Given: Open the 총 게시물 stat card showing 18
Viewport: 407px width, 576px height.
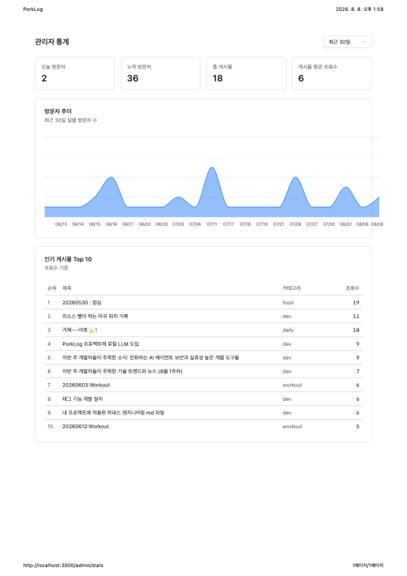Looking at the screenshot, I should tap(246, 73).
